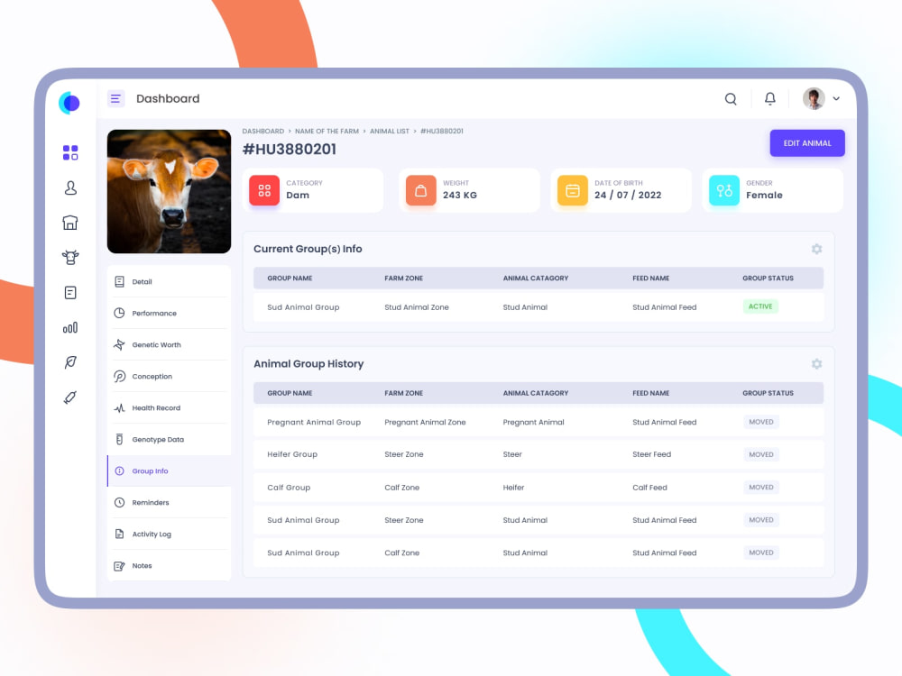Select the Group Info menu item
902x676 pixels.
coord(170,470)
